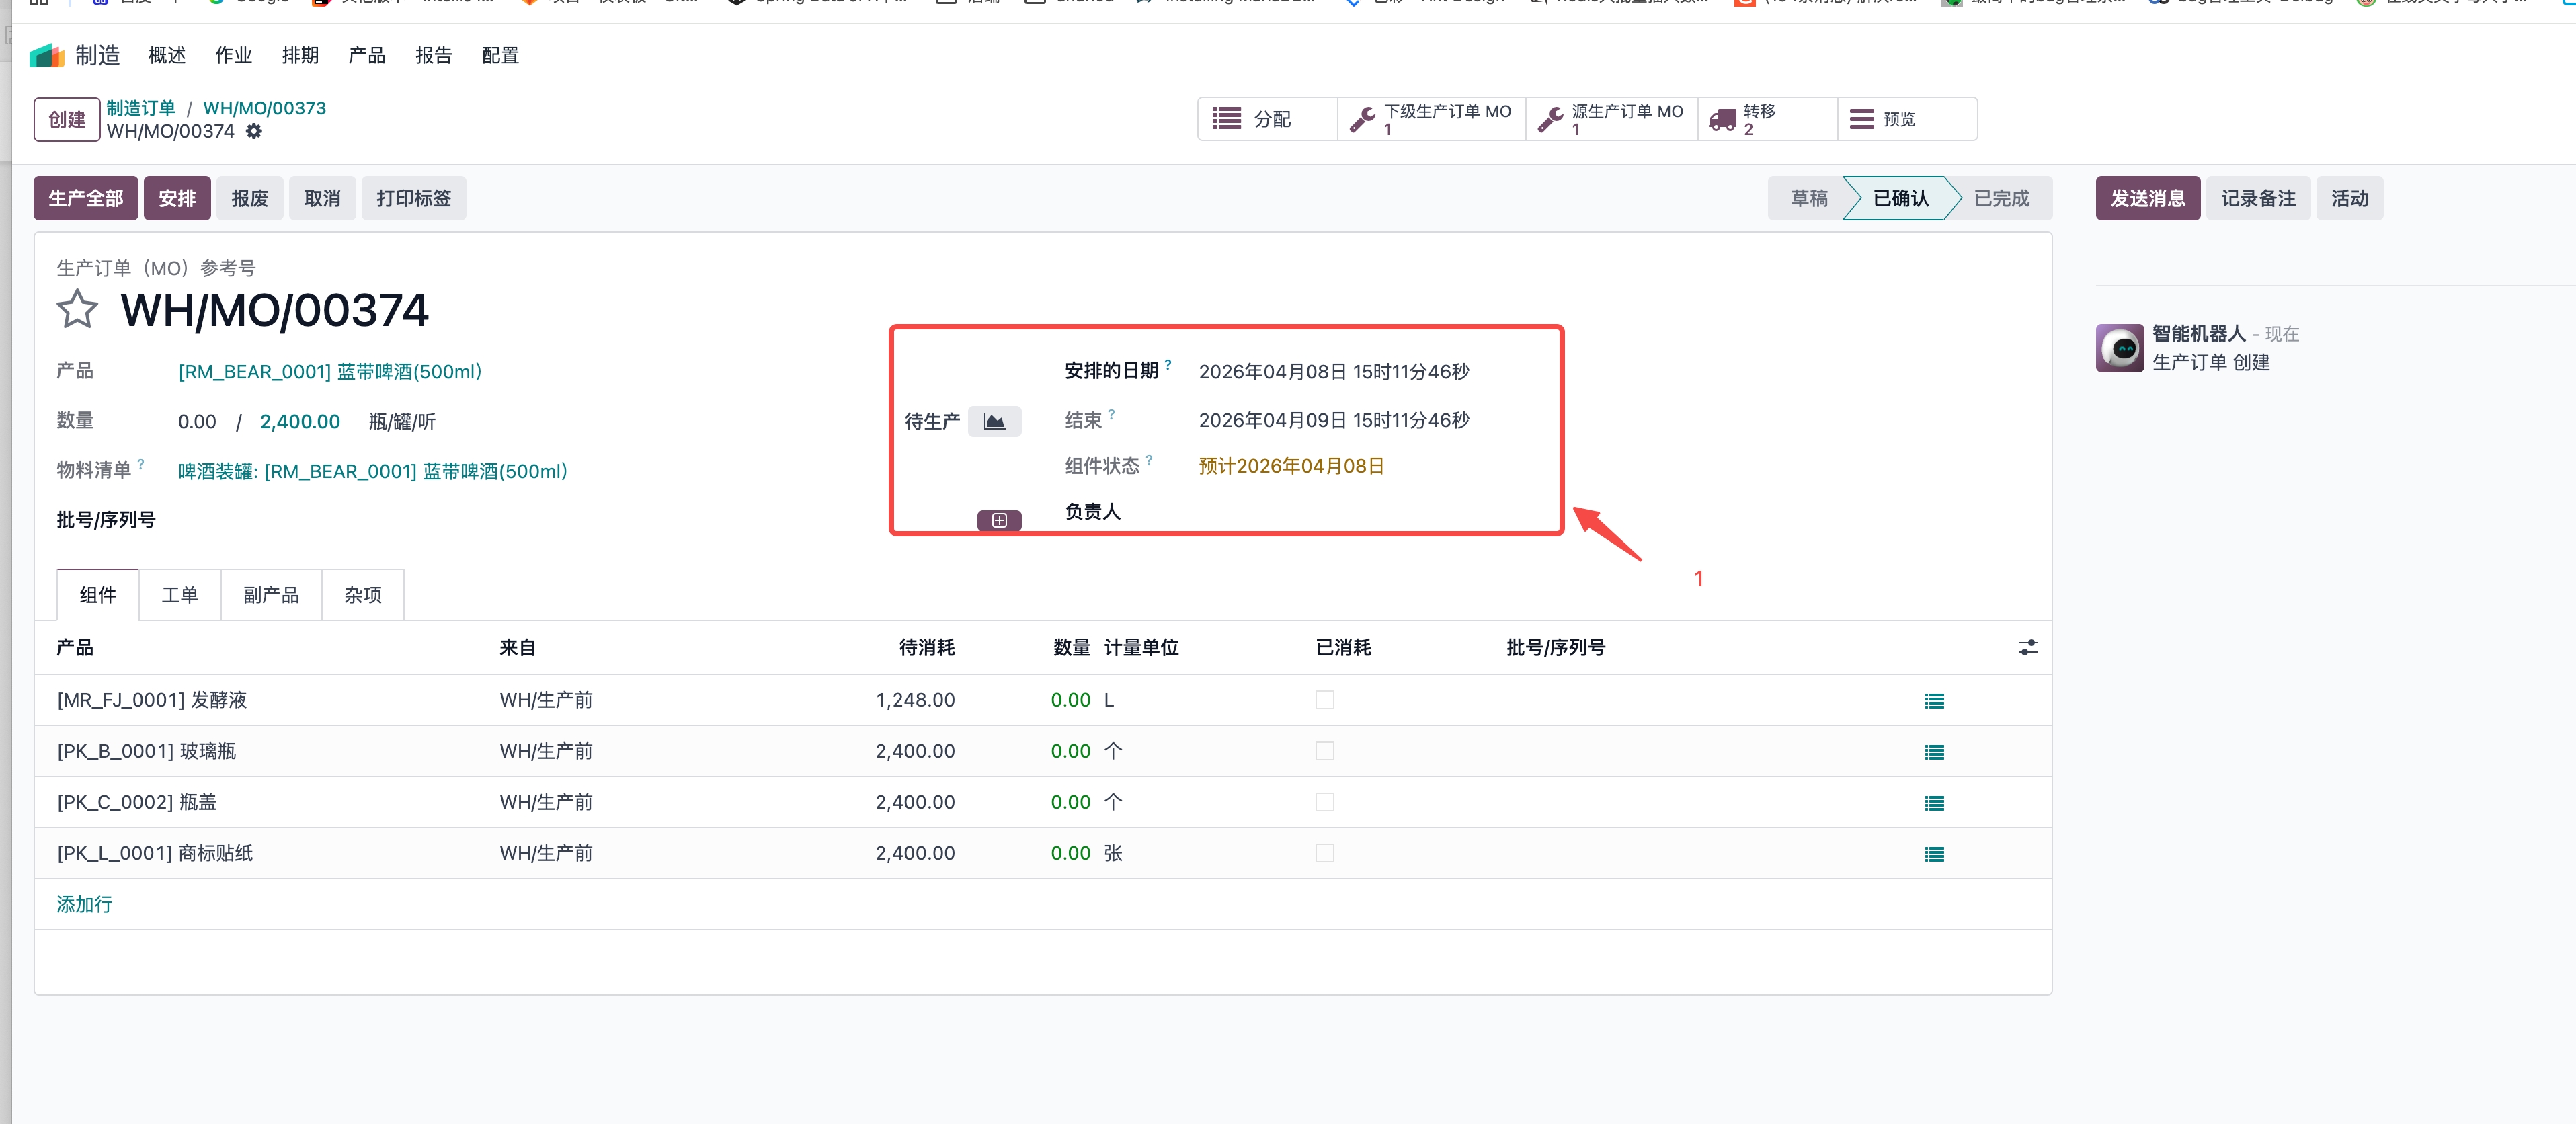Toggle 已消耗 checkbox for 瓶盖
The width and height of the screenshot is (2576, 1124).
tap(1324, 802)
